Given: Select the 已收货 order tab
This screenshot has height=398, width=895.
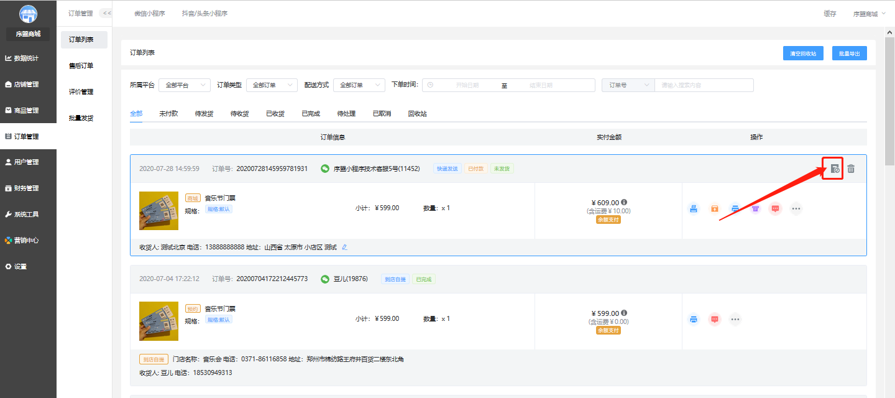Looking at the screenshot, I should tap(275, 114).
